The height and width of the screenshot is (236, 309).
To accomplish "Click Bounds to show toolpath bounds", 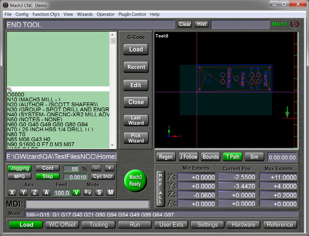I will click(210, 157).
